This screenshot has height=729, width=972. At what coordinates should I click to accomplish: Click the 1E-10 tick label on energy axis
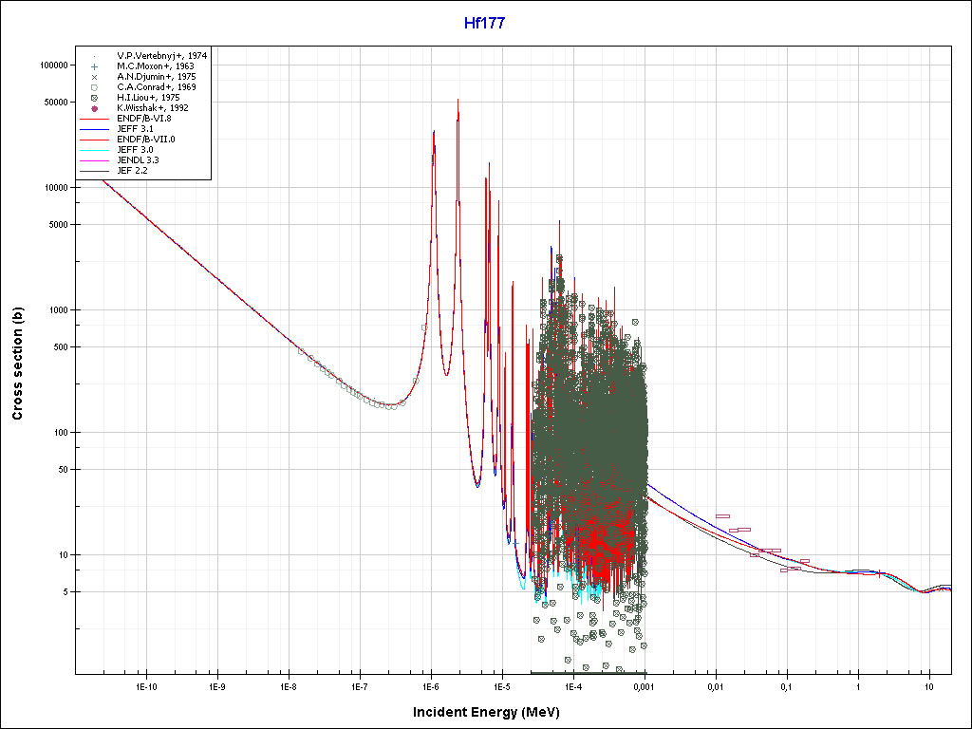[x=145, y=685]
